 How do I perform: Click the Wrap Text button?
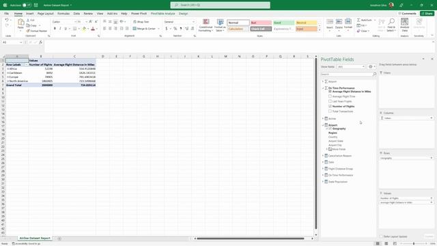[x=141, y=22]
